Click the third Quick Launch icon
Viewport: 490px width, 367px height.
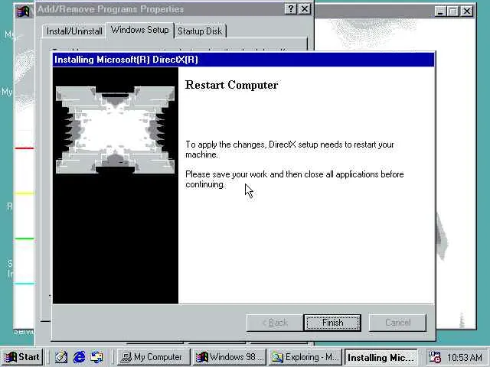coord(97,357)
